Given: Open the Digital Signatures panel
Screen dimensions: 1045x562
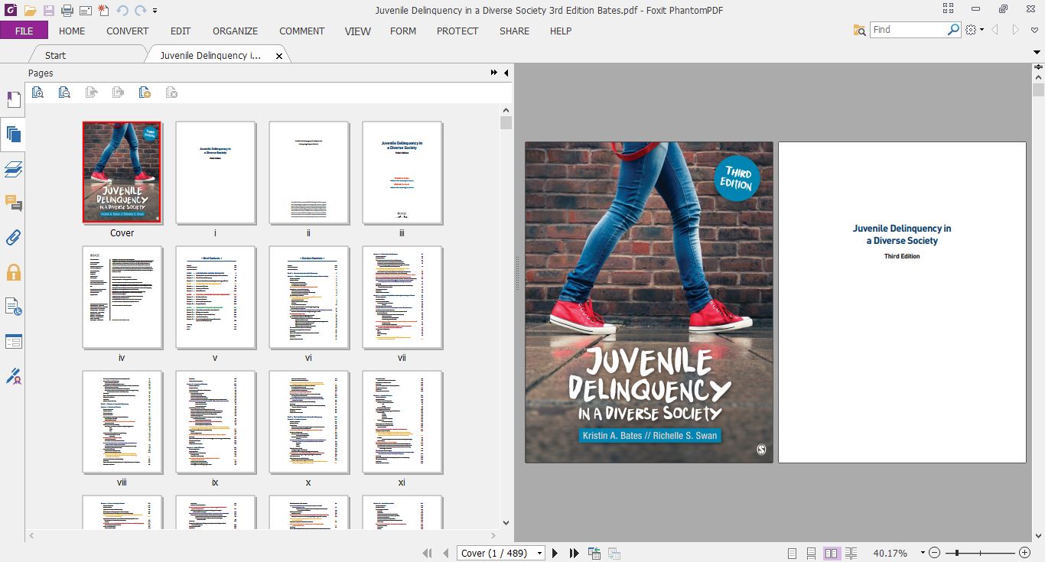Looking at the screenshot, I should coord(13,376).
